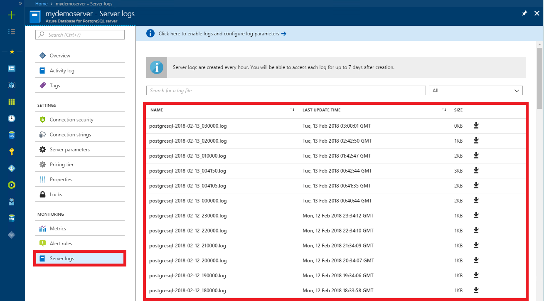
Task: Click the Dashboard star icon
Action: tap(12, 52)
